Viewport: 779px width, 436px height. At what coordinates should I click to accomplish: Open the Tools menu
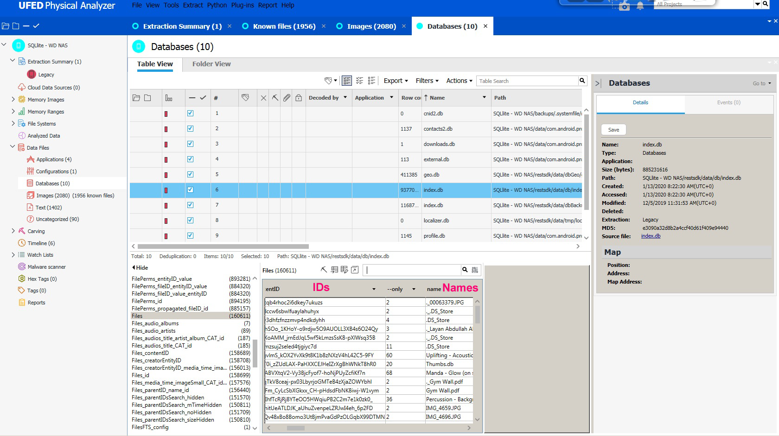[171, 5]
